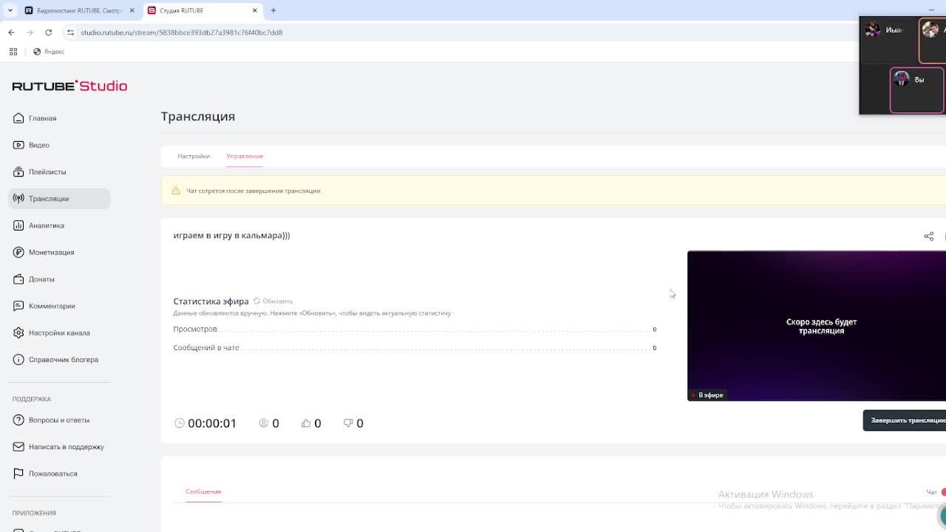Screen dimensions: 946x532
Task: Select the Сообщения tab
Action: (x=203, y=491)
